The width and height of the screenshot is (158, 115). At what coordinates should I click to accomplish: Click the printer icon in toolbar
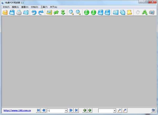pos(19,12)
